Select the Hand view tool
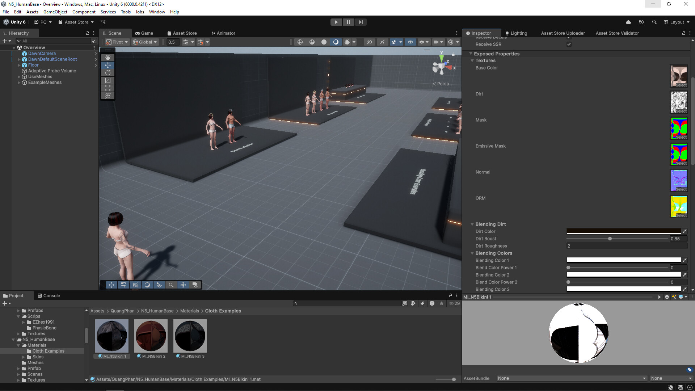The width and height of the screenshot is (695, 391). (x=108, y=58)
